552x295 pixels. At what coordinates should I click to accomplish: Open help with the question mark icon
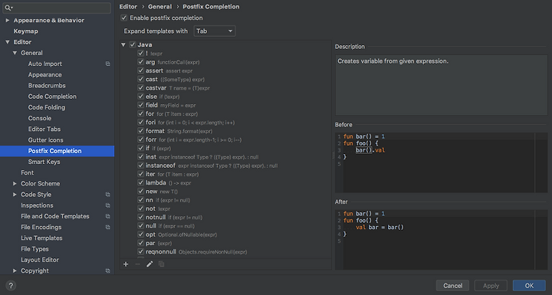coord(11,286)
